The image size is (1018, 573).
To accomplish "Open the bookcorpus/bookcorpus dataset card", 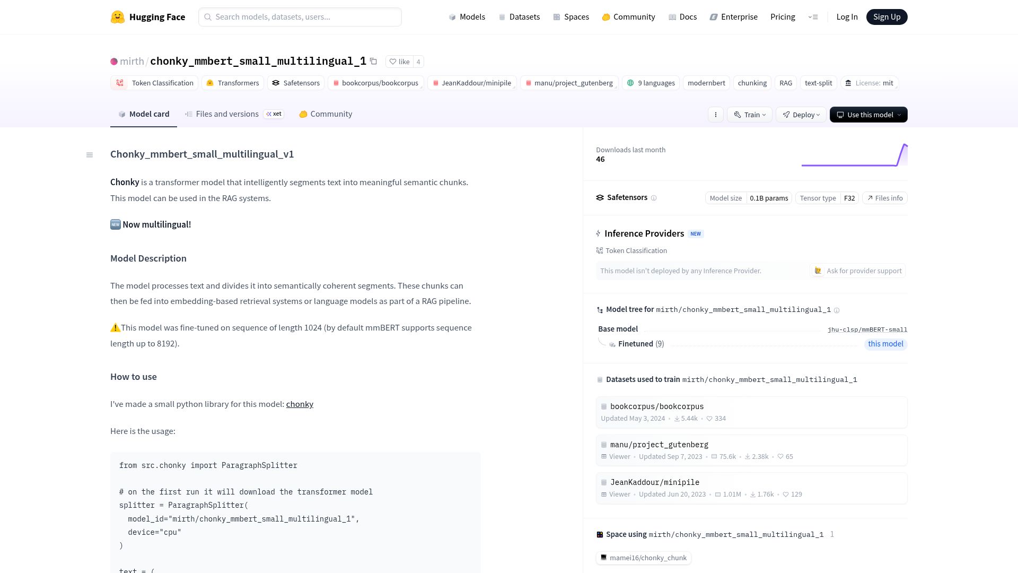I will [x=751, y=412].
